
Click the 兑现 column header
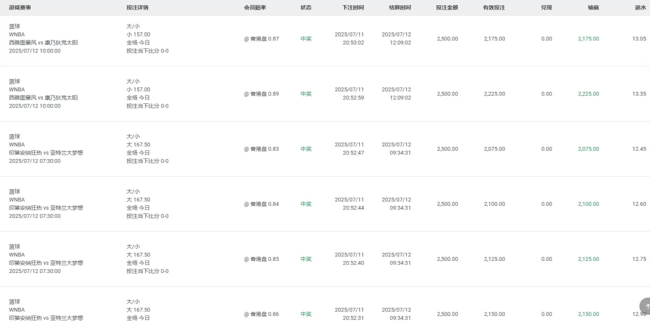coord(547,8)
